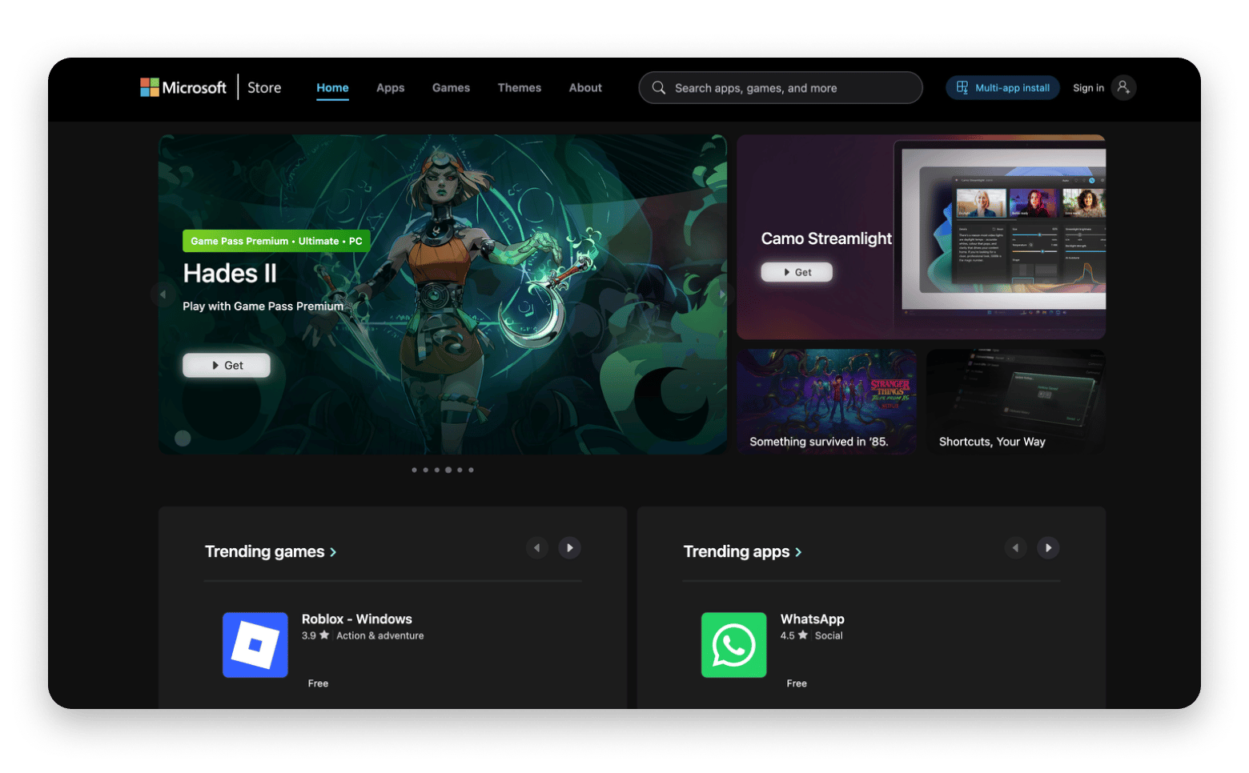The width and height of the screenshot is (1249, 773).
Task: Click the Microsoft logo in the header
Action: click(x=183, y=87)
